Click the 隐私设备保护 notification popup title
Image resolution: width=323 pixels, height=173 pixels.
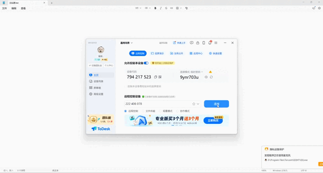277,149
